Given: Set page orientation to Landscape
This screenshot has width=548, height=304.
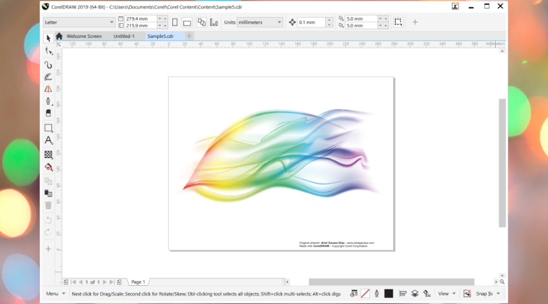Looking at the screenshot, I should click(x=187, y=22).
